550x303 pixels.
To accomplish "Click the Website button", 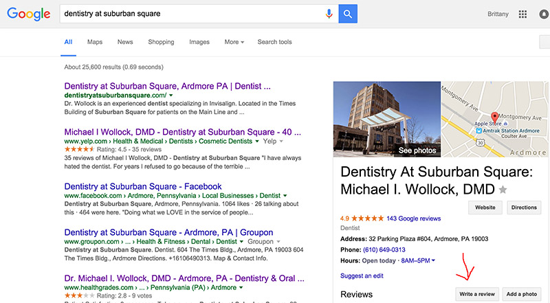I will [x=485, y=207].
